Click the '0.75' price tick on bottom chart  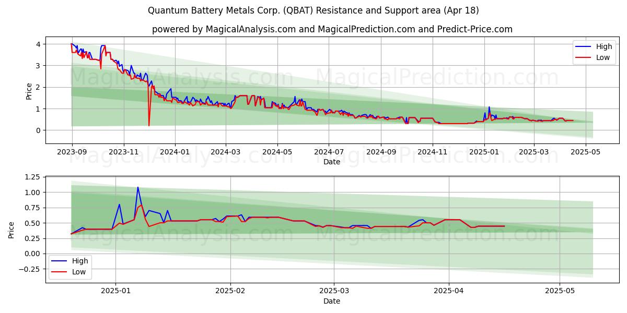(33, 208)
